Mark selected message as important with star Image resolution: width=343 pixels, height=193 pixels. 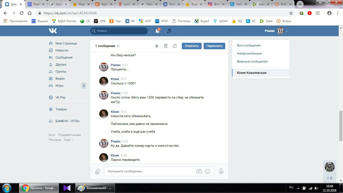(x=157, y=46)
